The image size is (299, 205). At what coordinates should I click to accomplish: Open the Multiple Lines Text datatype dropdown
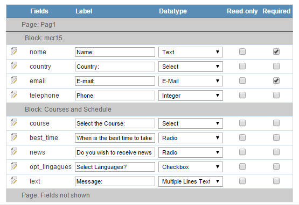pos(191,181)
